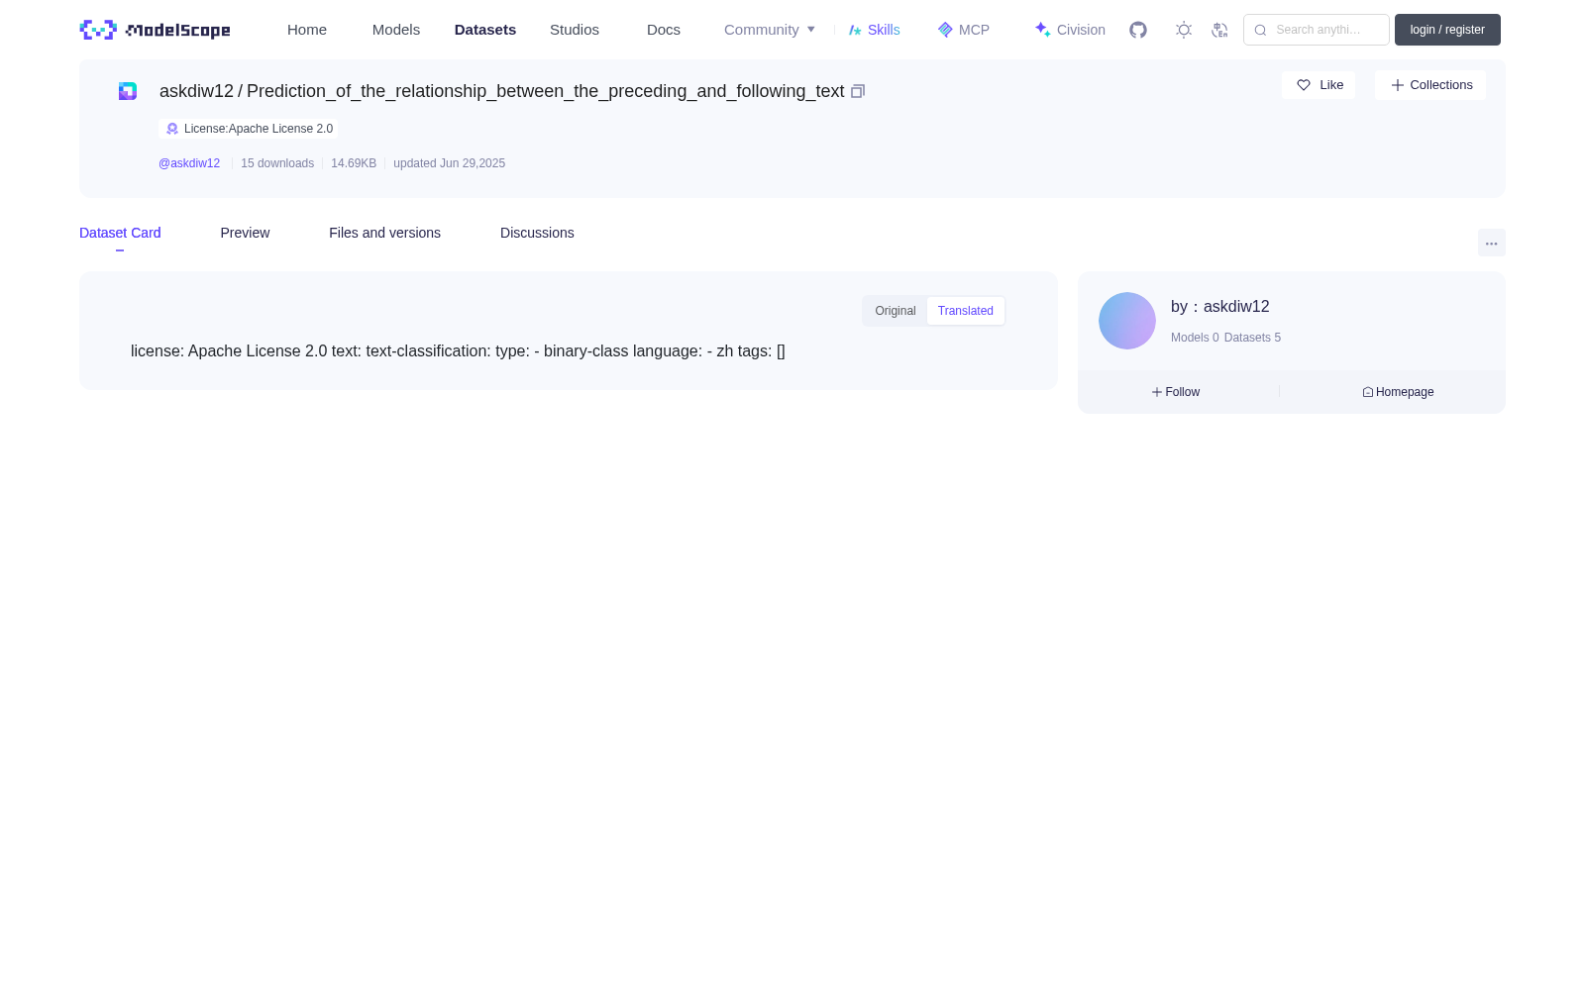This screenshot has width=1585, height=990.
Task: Click the login / register button
Action: pos(1447,30)
